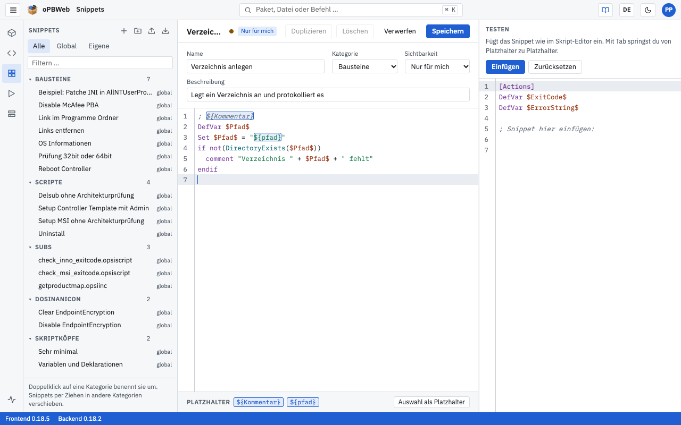
Task: Open the Packages cube icon in sidebar
Action: click(x=12, y=33)
